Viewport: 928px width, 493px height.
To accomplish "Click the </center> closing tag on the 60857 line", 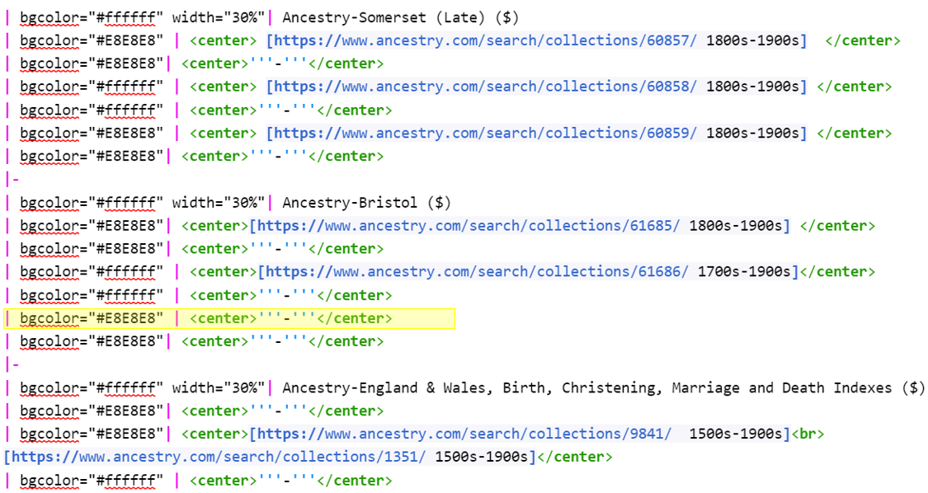I will 862,41.
